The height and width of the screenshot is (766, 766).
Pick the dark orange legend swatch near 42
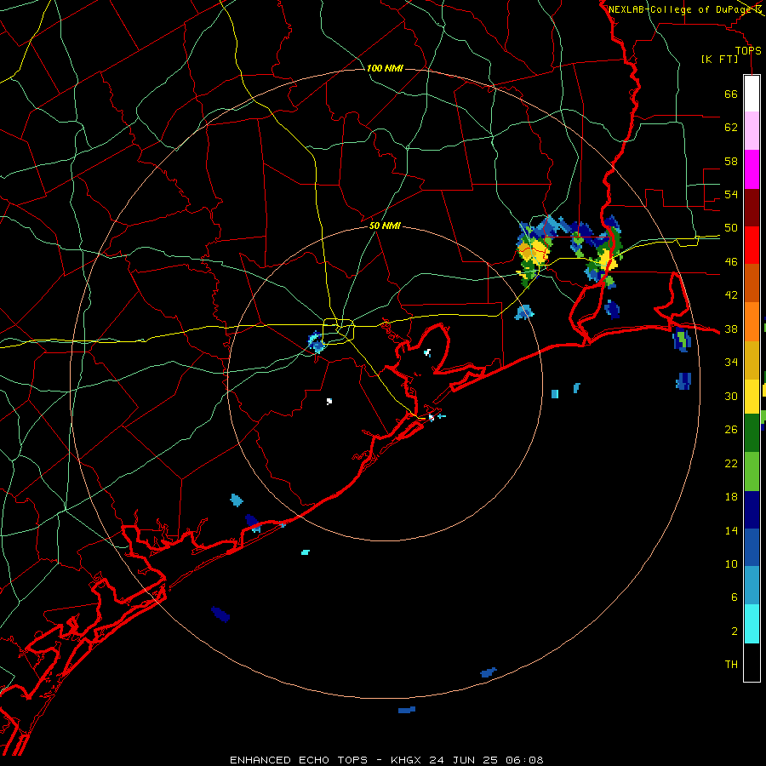pos(752,283)
